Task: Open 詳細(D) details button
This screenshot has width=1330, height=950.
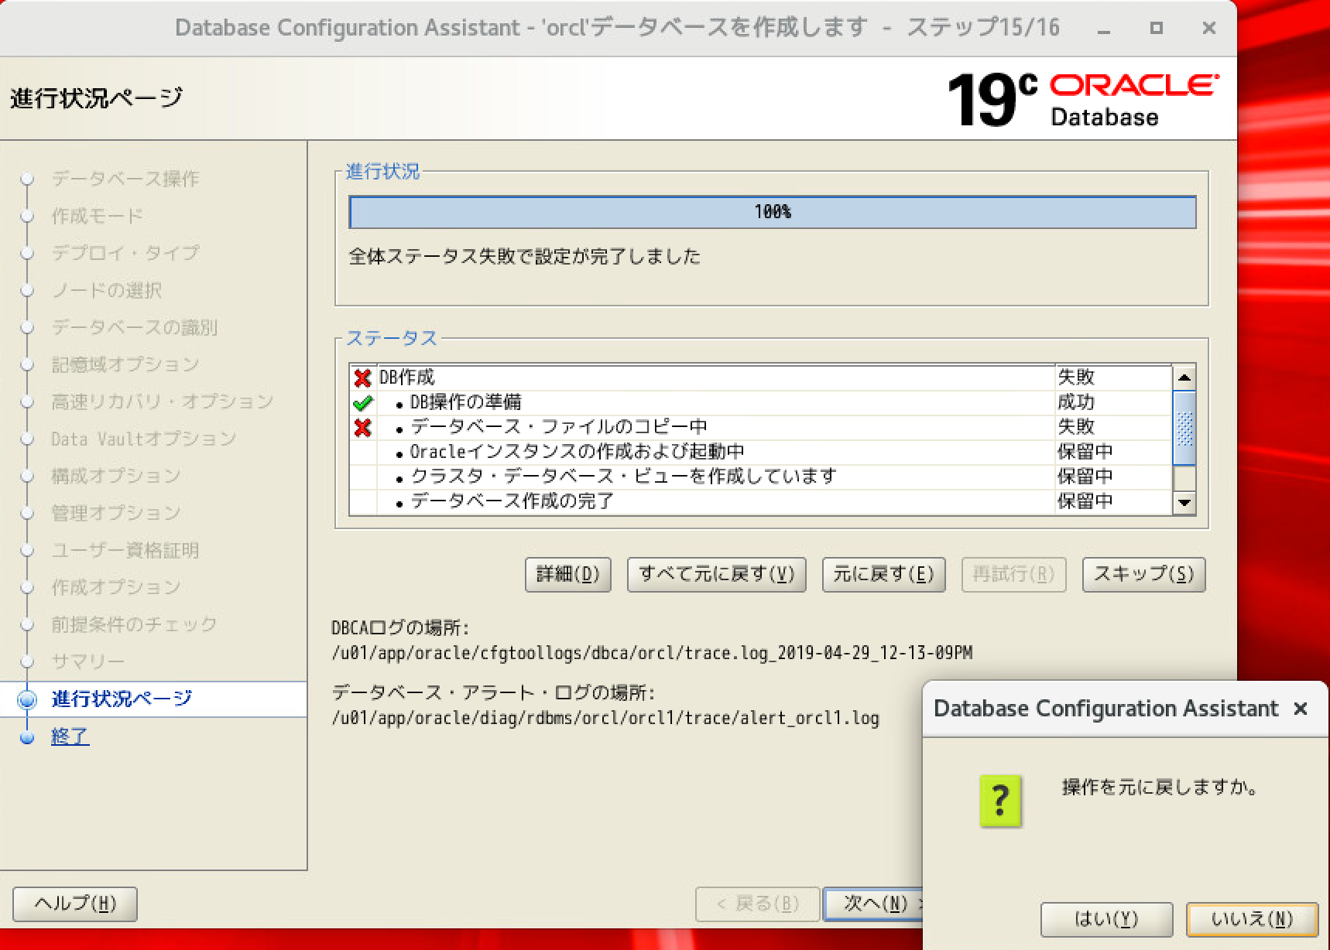Action: coord(568,574)
